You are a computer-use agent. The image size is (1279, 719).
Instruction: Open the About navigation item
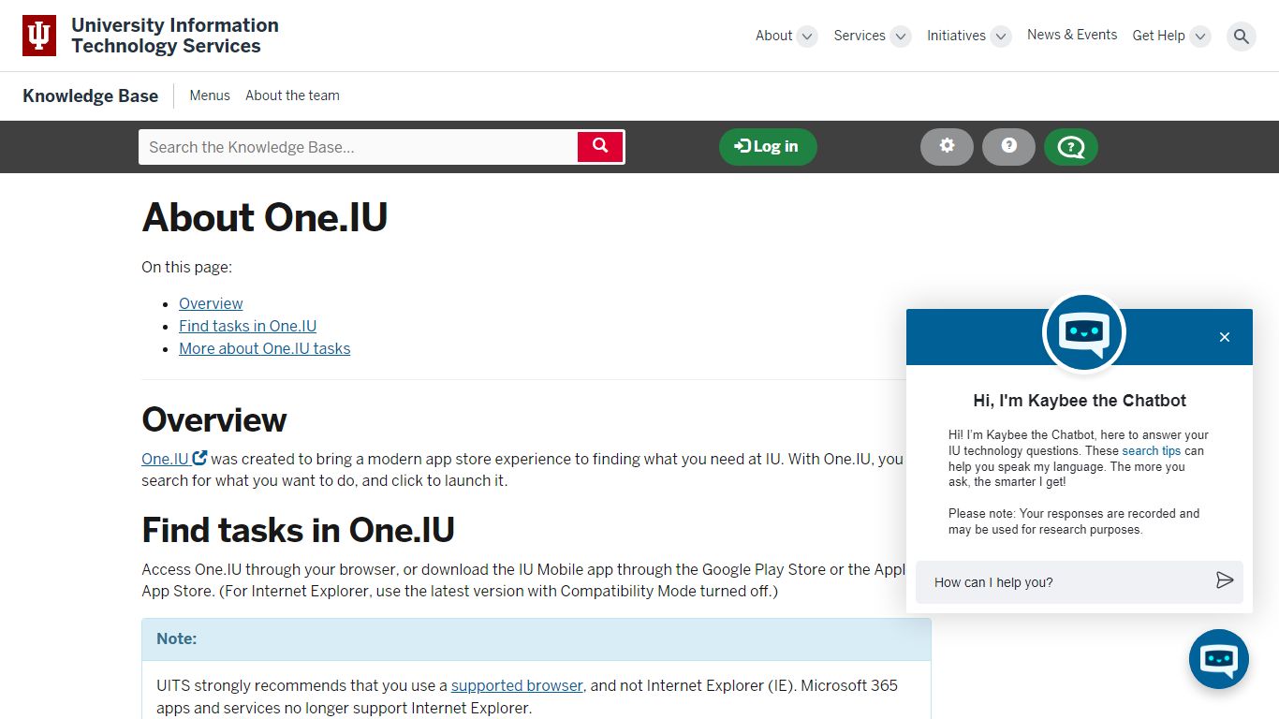[773, 36]
